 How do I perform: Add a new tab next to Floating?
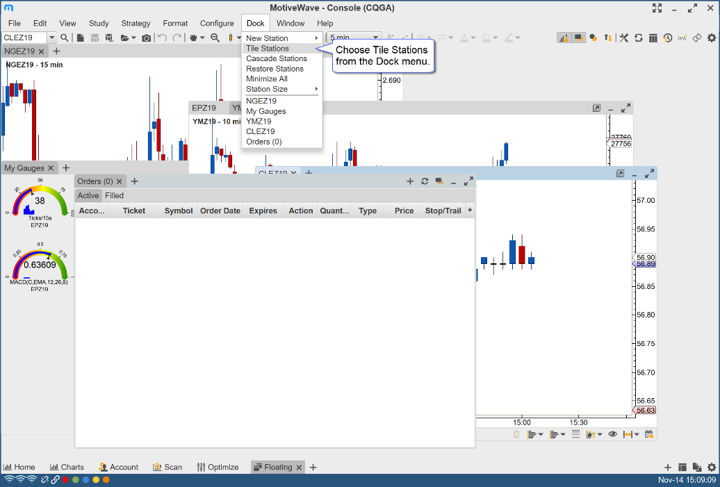(313, 467)
